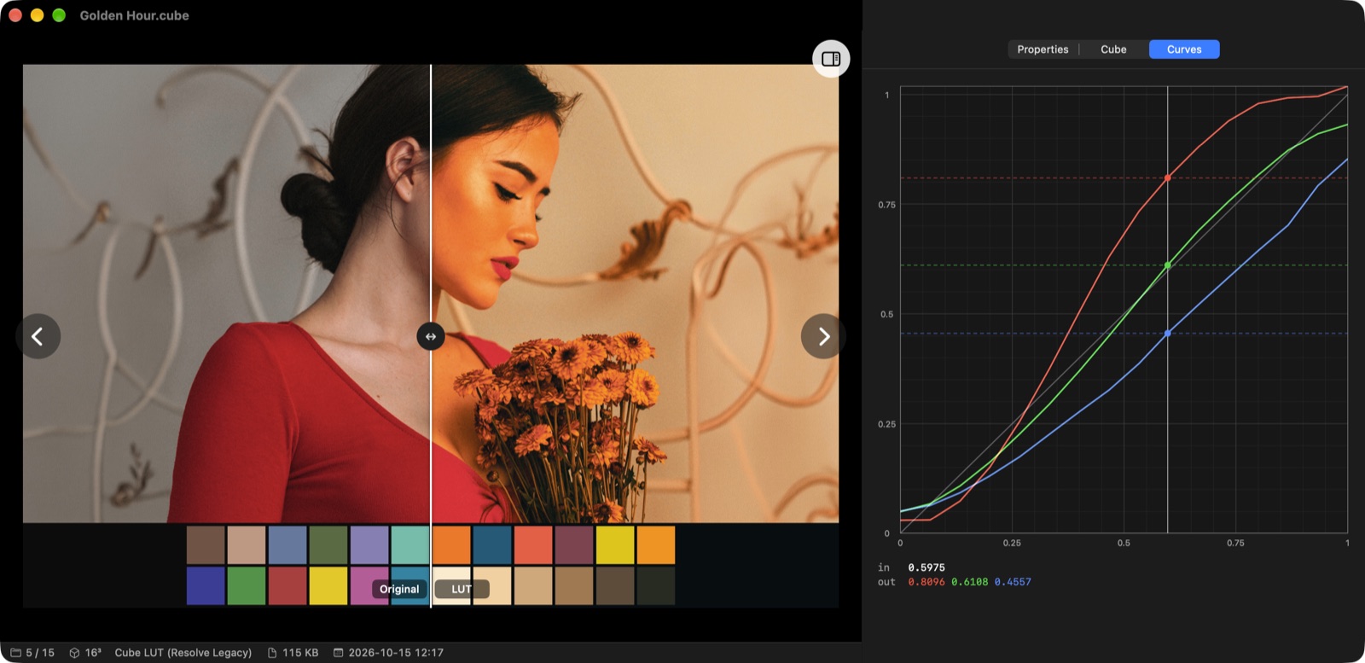This screenshot has height=663, width=1365.
Task: Click the green curve control point
Action: tap(1168, 265)
